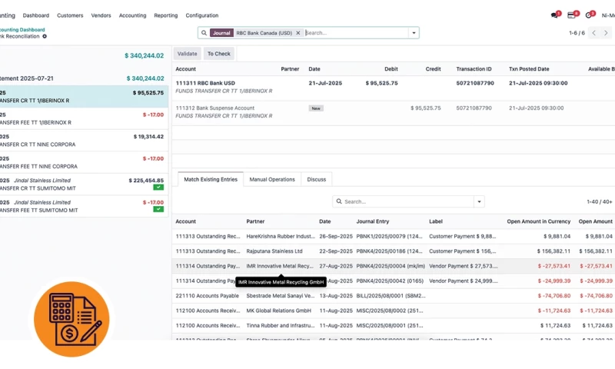Click green checkmark on SUMITOMO fee line
This screenshot has width=615, height=369.
pos(158,209)
